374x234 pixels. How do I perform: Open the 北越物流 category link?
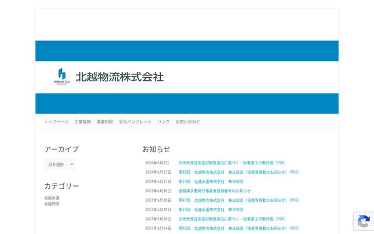coord(52,204)
